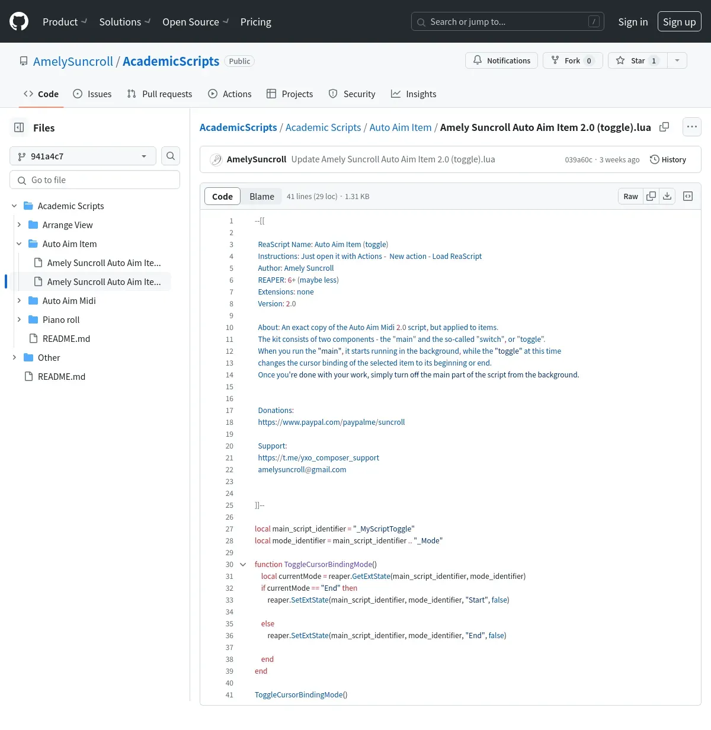The image size is (711, 730).
Task: Open the file History
Action: tap(668, 159)
